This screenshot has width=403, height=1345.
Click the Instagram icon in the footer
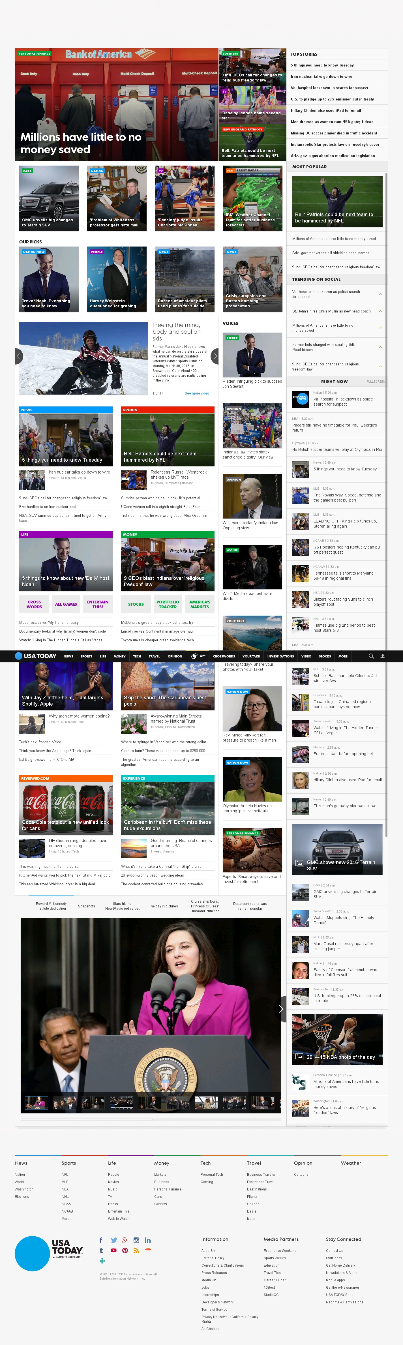pos(136,1240)
